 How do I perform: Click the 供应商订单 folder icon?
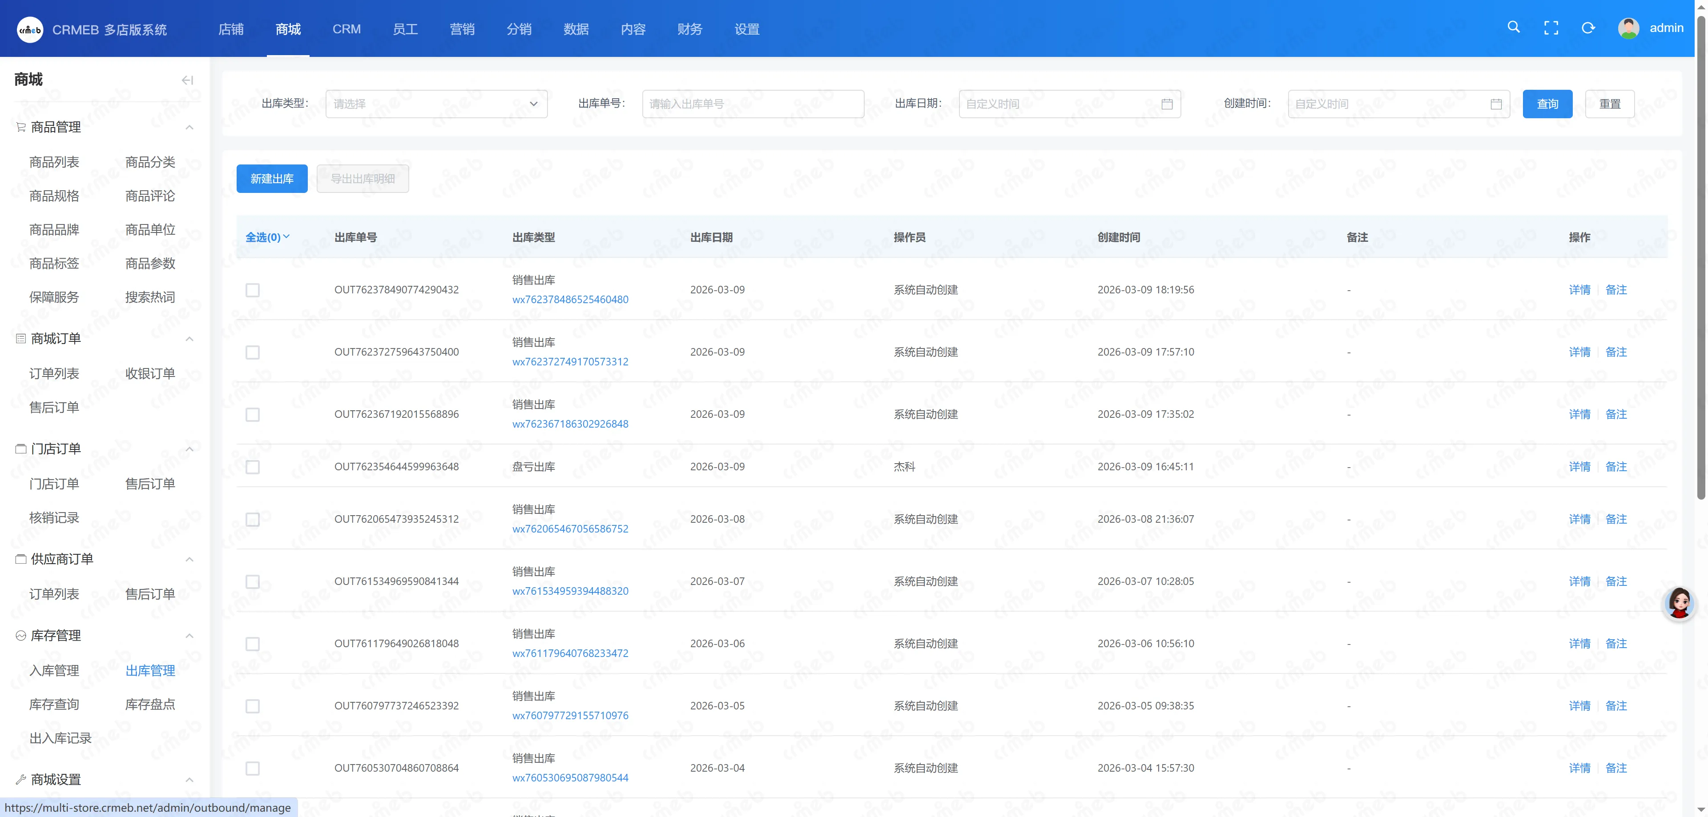coord(21,559)
